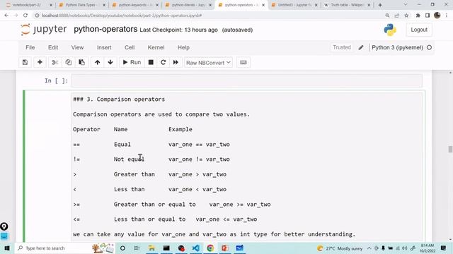Click into the empty In [ ] code cell
Viewport: 453px width, 254px height.
(x=247, y=80)
